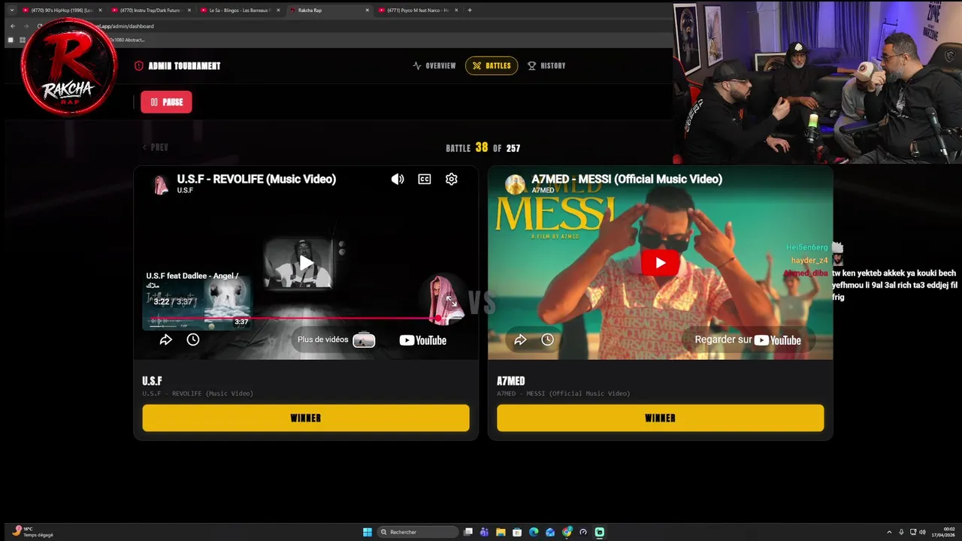The image size is (962, 541).
Task: Open the Windows Start menu
Action: click(368, 532)
